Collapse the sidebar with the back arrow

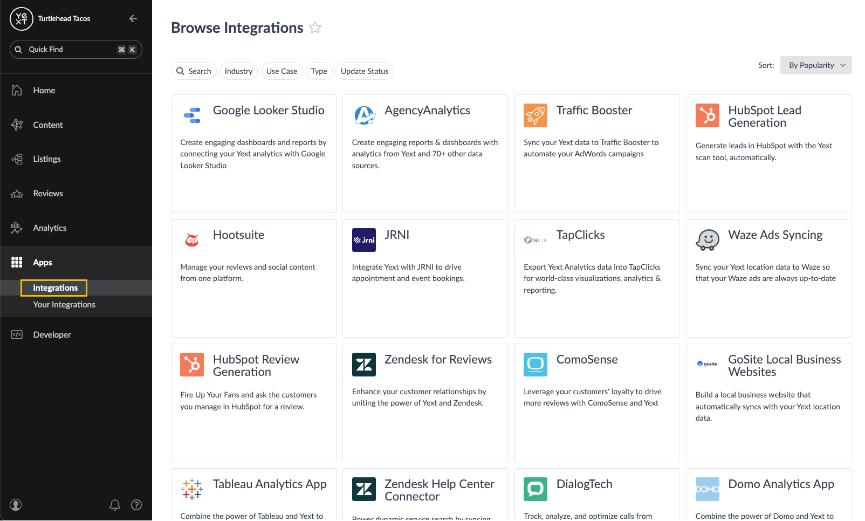(x=133, y=19)
